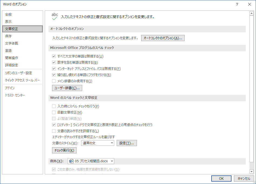This screenshot has height=184, width=256.
Task: Open the 表示 category
Action: click(x=23, y=21)
